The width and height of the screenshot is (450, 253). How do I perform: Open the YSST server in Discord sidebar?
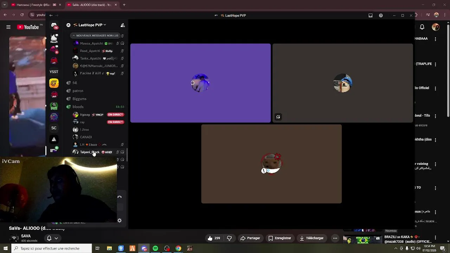54,72
